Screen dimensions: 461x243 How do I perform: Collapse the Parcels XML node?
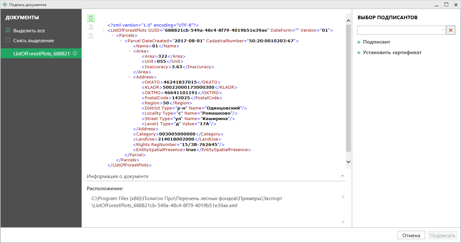(112, 36)
